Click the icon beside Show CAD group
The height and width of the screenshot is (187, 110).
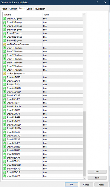pyautogui.click(x=4, y=19)
